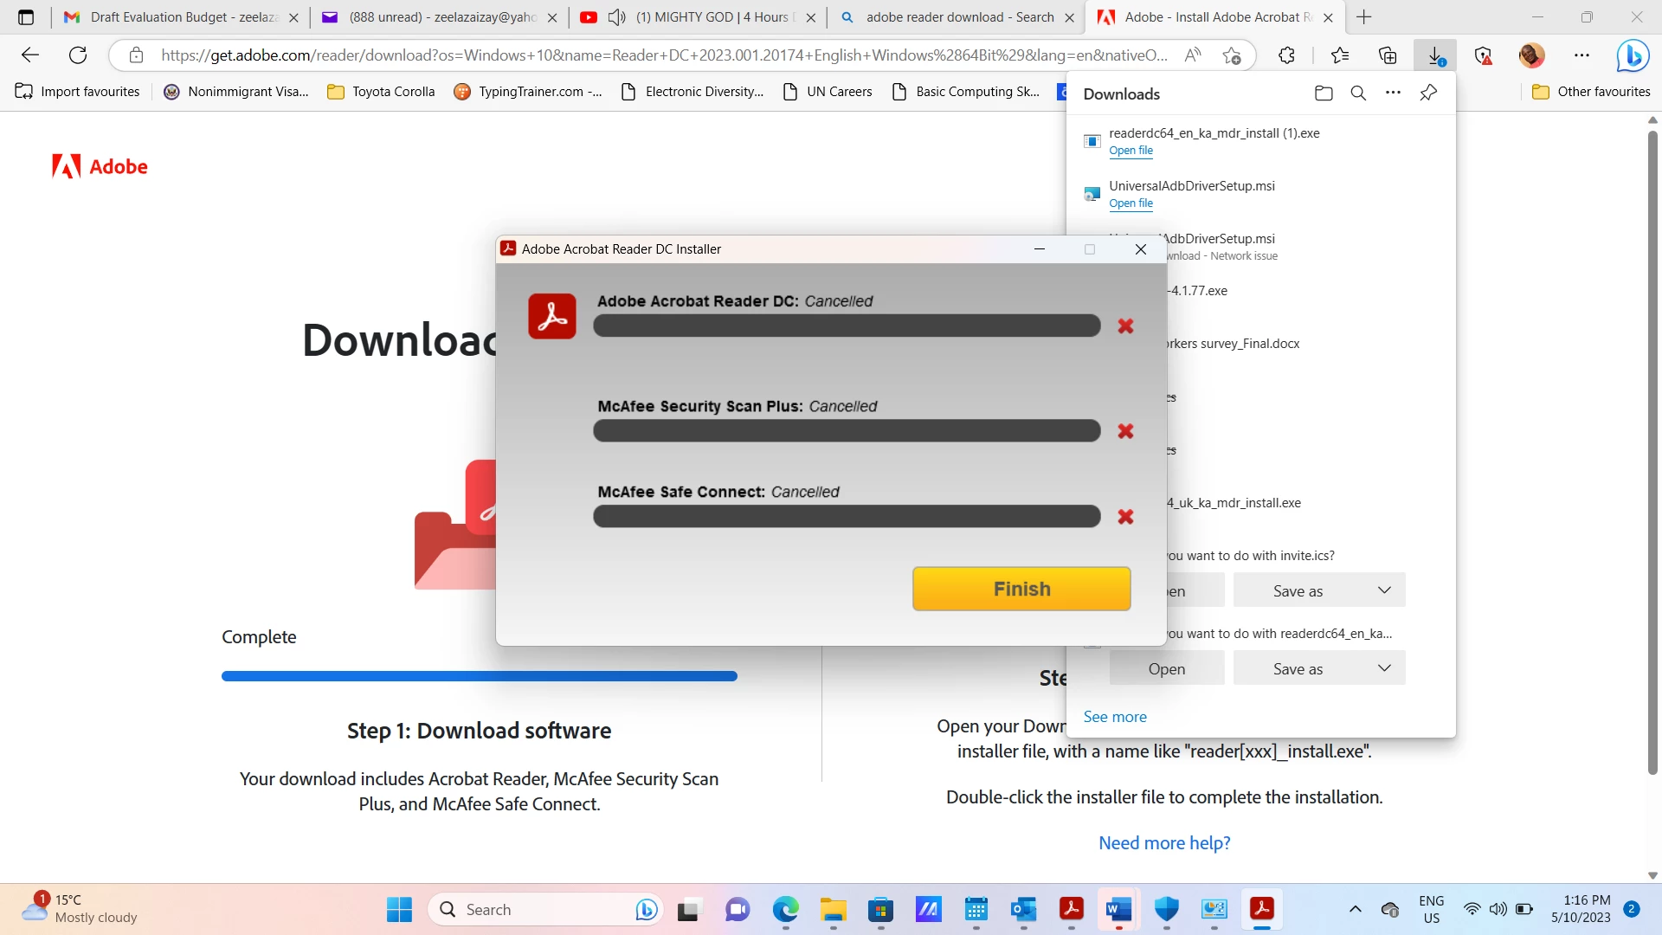Viewport: 1662px width, 935px height.
Task: Open the Need more help link
Action: coord(1164,843)
